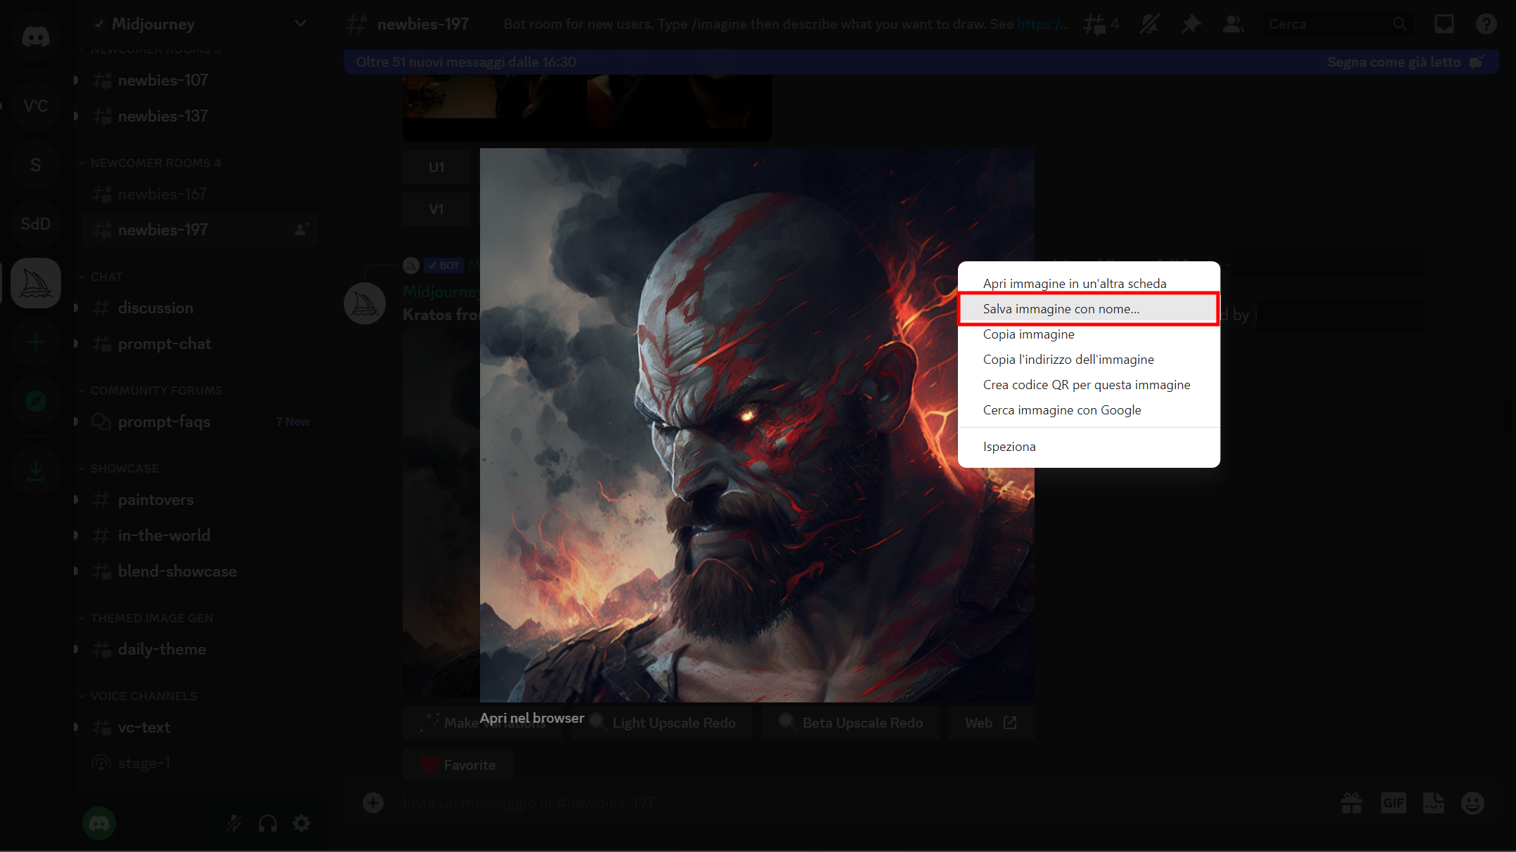Open the emoji picker icon
This screenshot has width=1516, height=852.
(x=1472, y=803)
